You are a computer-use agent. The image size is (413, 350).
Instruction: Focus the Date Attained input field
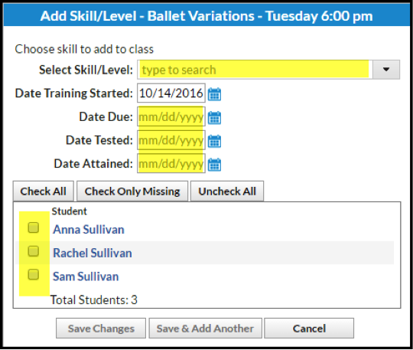171,164
